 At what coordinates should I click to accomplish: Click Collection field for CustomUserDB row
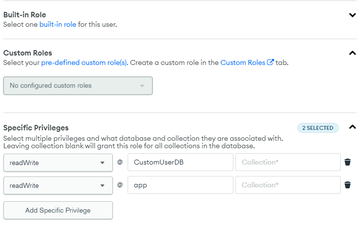[288, 162]
